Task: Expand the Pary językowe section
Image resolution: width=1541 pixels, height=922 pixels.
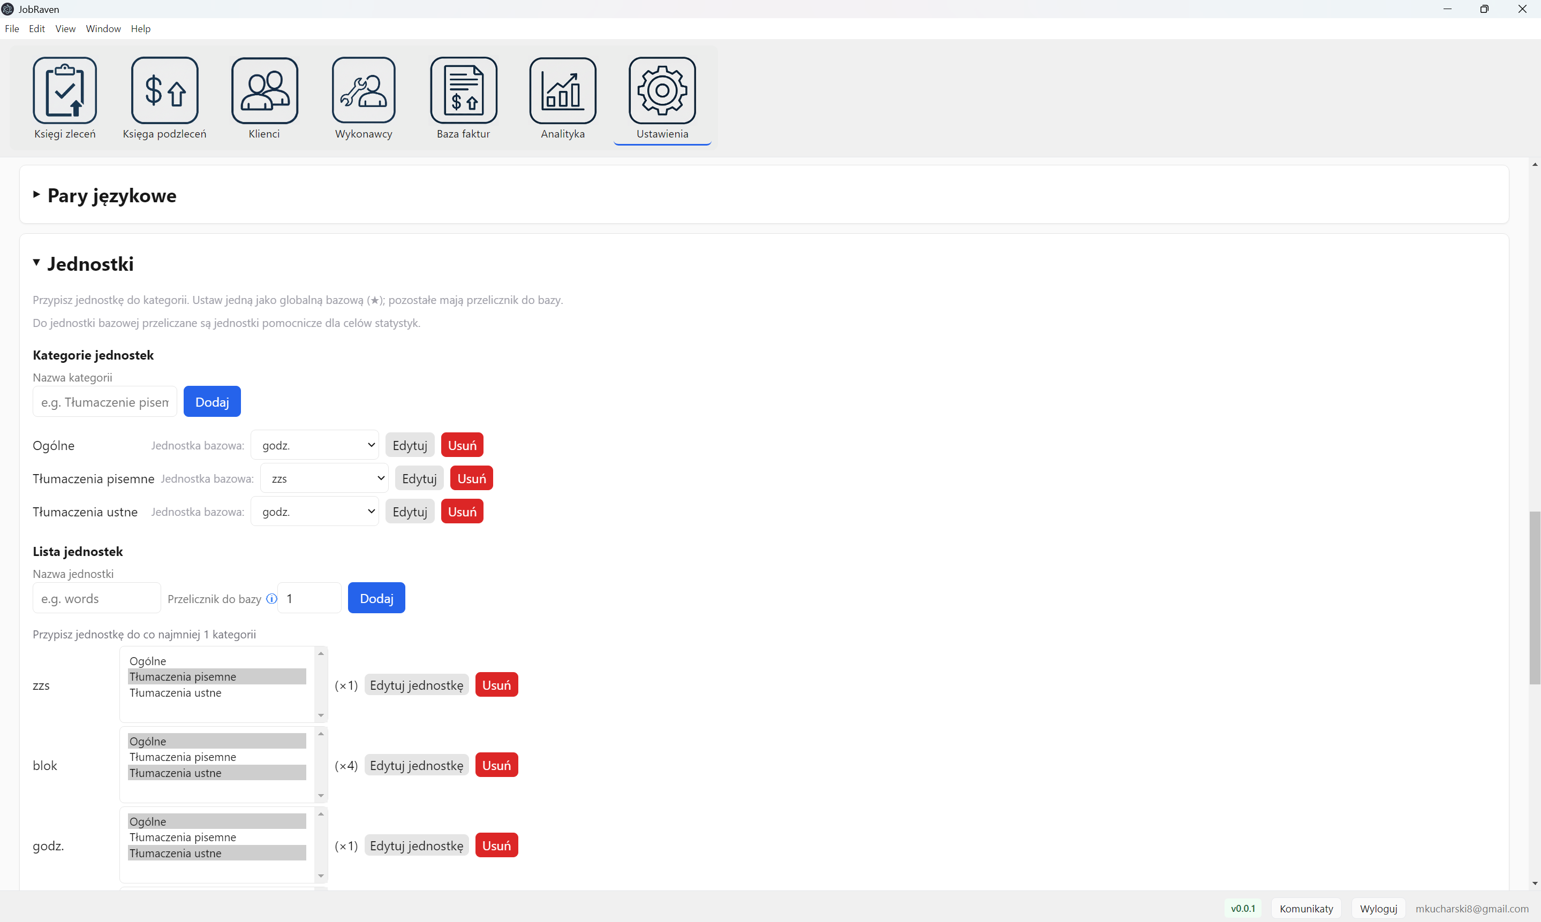Action: (112, 195)
